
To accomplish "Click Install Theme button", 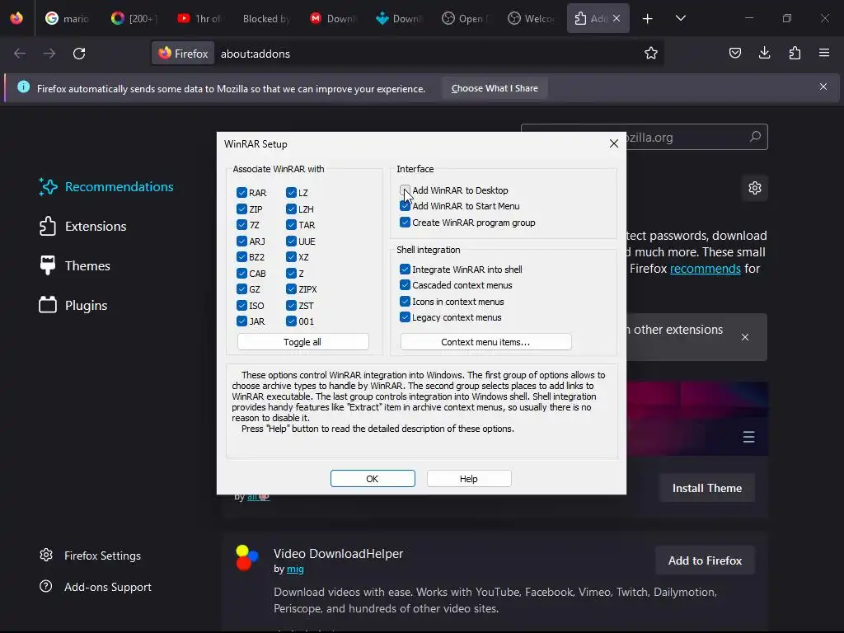I will (706, 488).
